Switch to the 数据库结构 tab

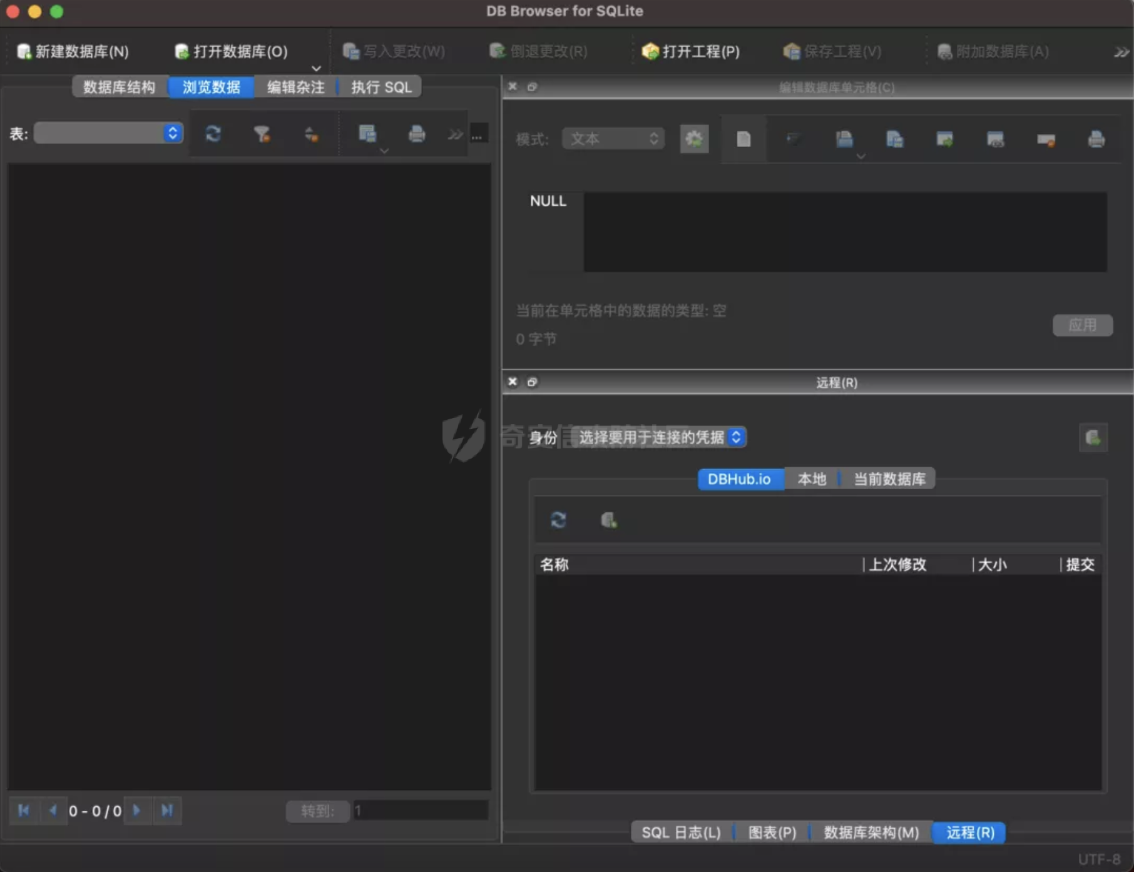click(x=120, y=87)
